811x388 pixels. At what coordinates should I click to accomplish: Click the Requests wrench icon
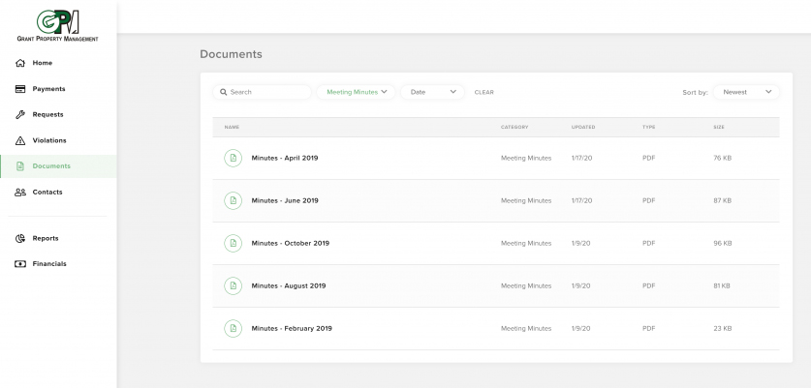click(20, 114)
